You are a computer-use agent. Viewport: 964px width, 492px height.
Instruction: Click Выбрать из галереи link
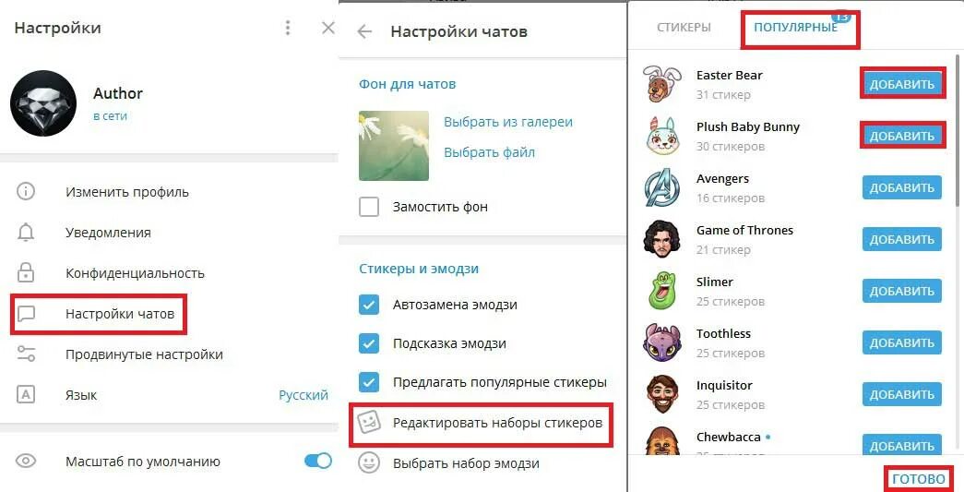507,122
